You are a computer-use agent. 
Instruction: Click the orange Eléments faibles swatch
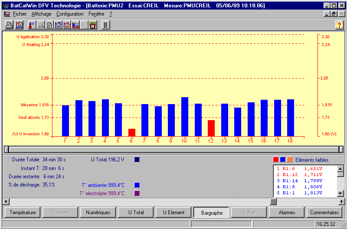tap(289, 160)
